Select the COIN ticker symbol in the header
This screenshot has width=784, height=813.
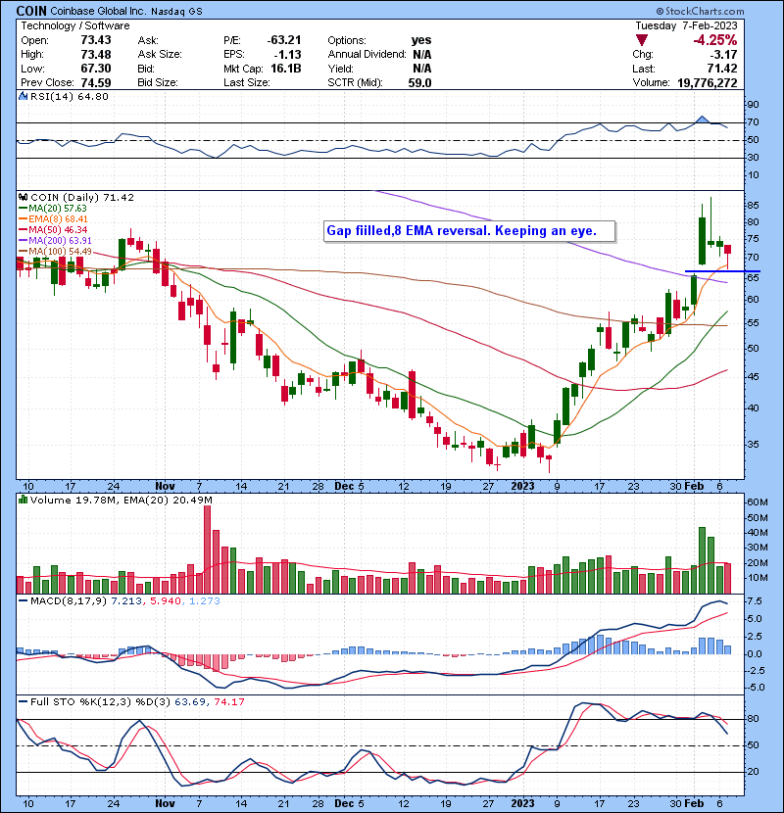tap(31, 11)
